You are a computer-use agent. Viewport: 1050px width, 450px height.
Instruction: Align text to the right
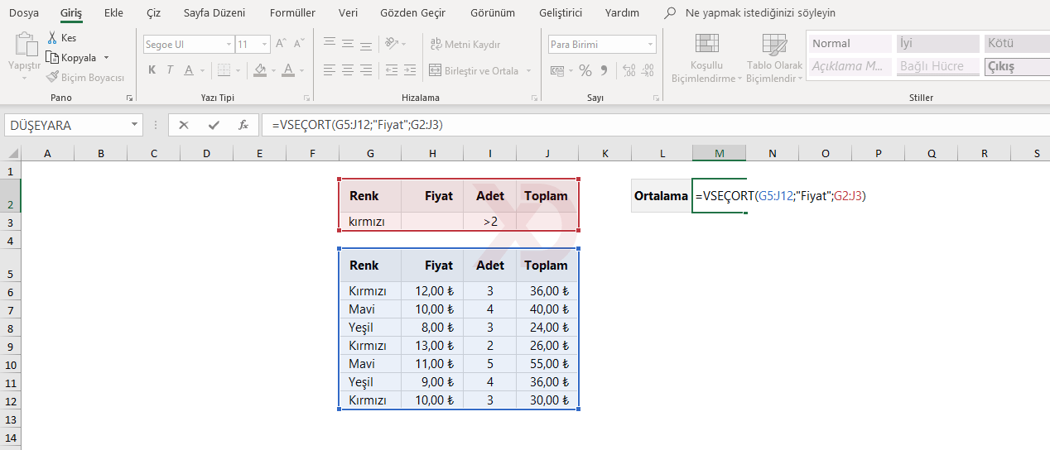point(367,70)
